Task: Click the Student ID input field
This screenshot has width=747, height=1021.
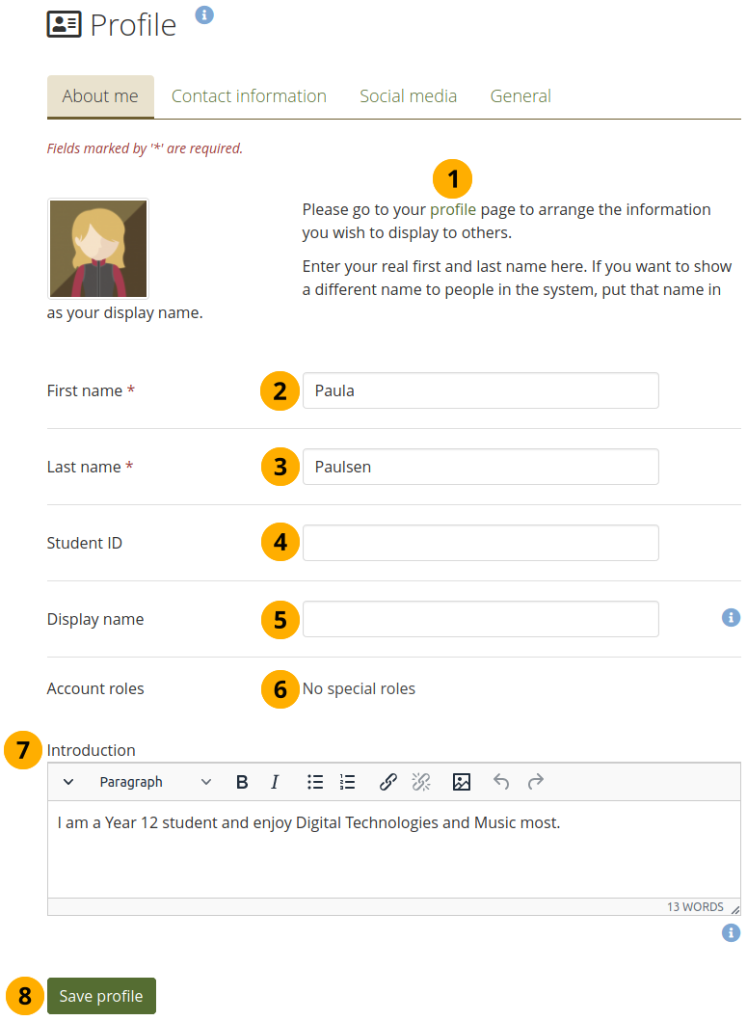Action: coord(480,543)
